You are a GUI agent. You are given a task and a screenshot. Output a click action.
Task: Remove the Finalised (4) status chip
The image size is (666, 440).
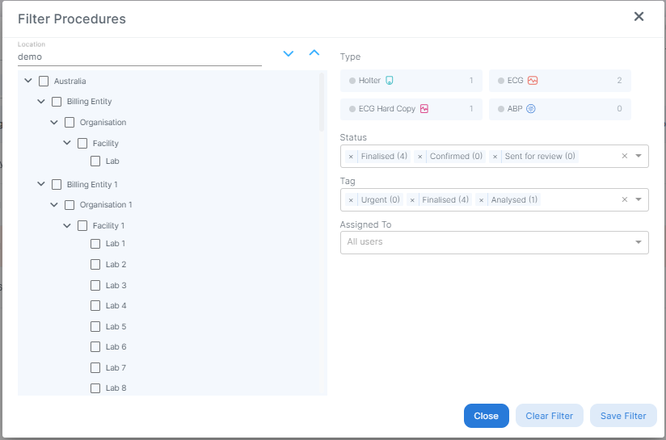[x=351, y=157]
